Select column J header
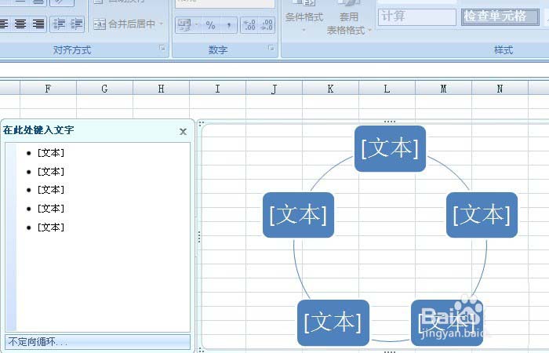 [x=274, y=89]
